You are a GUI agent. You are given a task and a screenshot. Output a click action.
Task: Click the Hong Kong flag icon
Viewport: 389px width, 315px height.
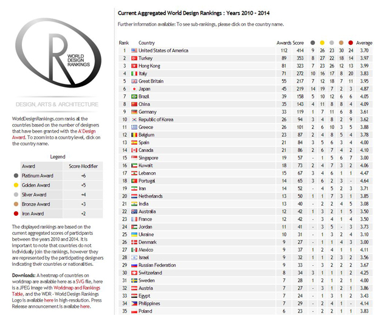[x=134, y=66]
